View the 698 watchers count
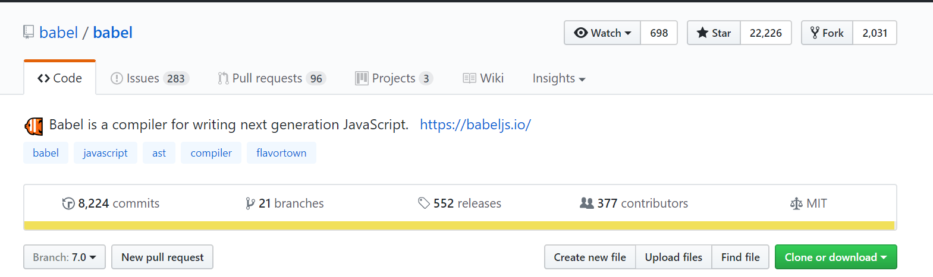933x277 pixels. point(659,33)
